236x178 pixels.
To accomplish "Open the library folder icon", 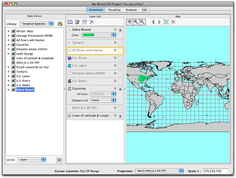I will (x=60, y=24).
